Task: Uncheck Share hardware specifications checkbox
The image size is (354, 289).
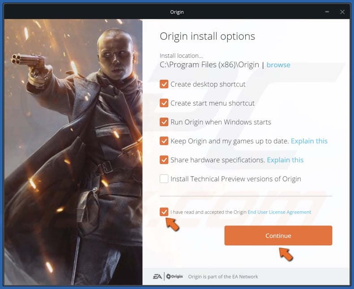Action: coord(164,160)
